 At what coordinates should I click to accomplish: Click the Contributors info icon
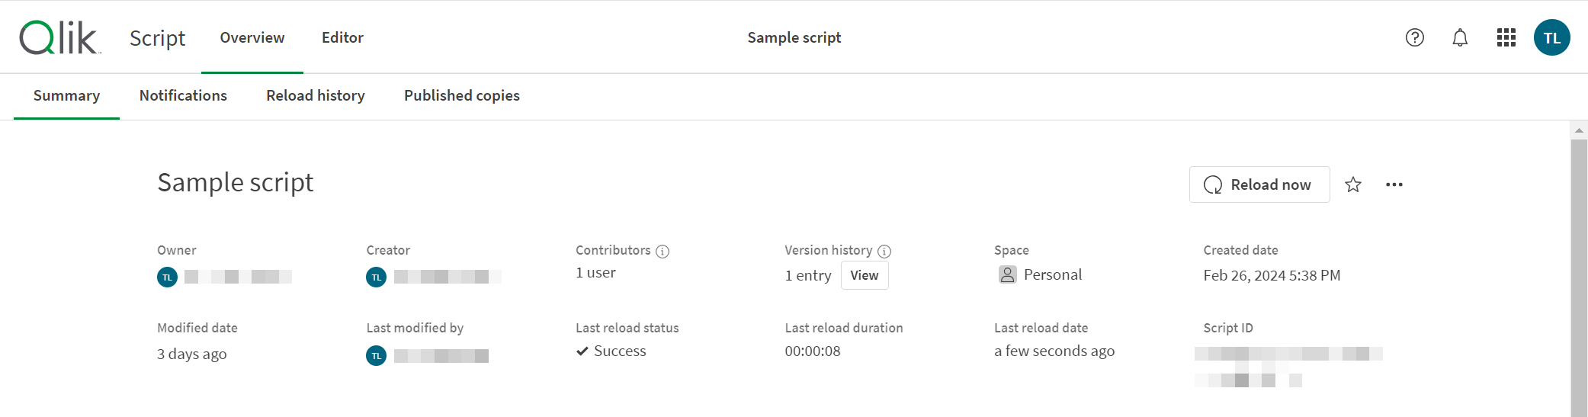[x=662, y=252]
